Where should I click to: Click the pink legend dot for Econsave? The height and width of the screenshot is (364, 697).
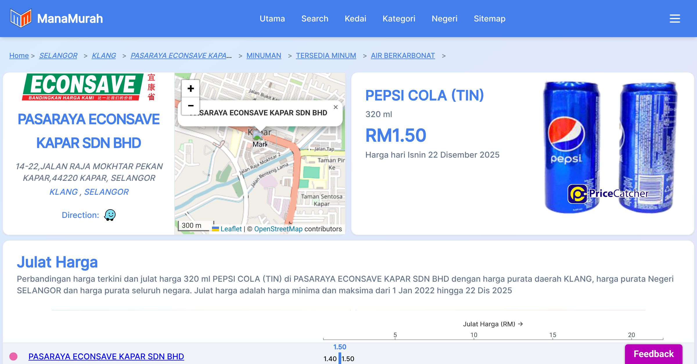(13, 356)
